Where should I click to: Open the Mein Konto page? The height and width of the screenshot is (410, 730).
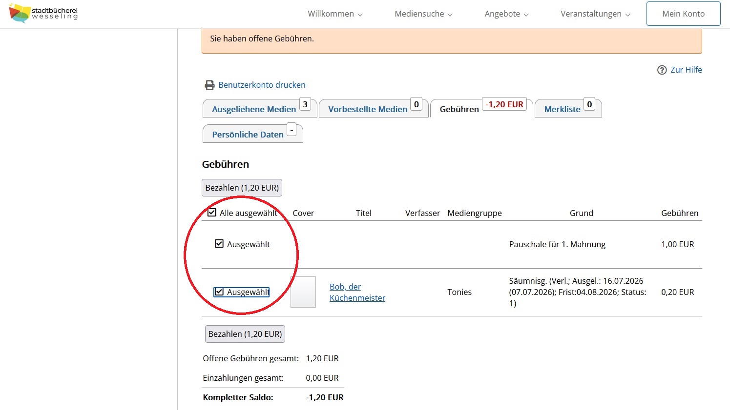[x=683, y=14]
